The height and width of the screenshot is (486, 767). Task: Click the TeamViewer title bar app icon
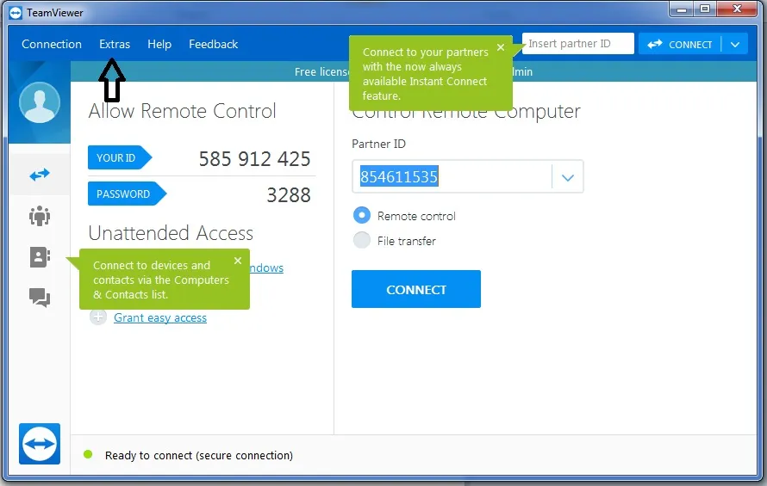[x=16, y=13]
